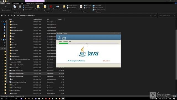This screenshot has width=177, height=100.
Task: Expand the address bar history dropdown
Action: (x=151, y=16)
